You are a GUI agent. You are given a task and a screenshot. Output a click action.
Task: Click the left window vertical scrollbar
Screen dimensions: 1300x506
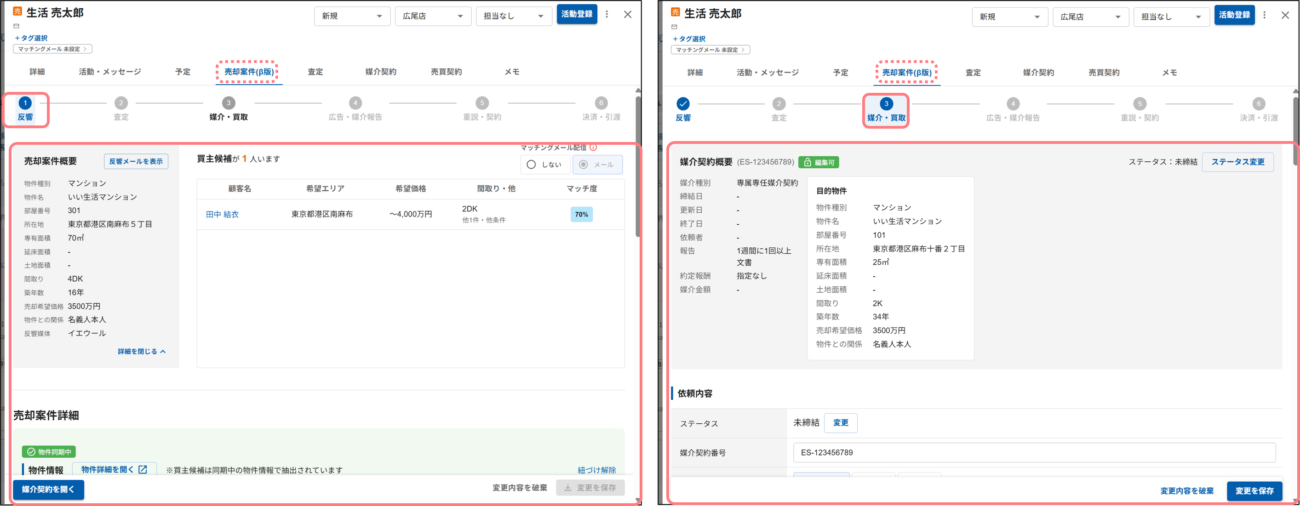638,166
